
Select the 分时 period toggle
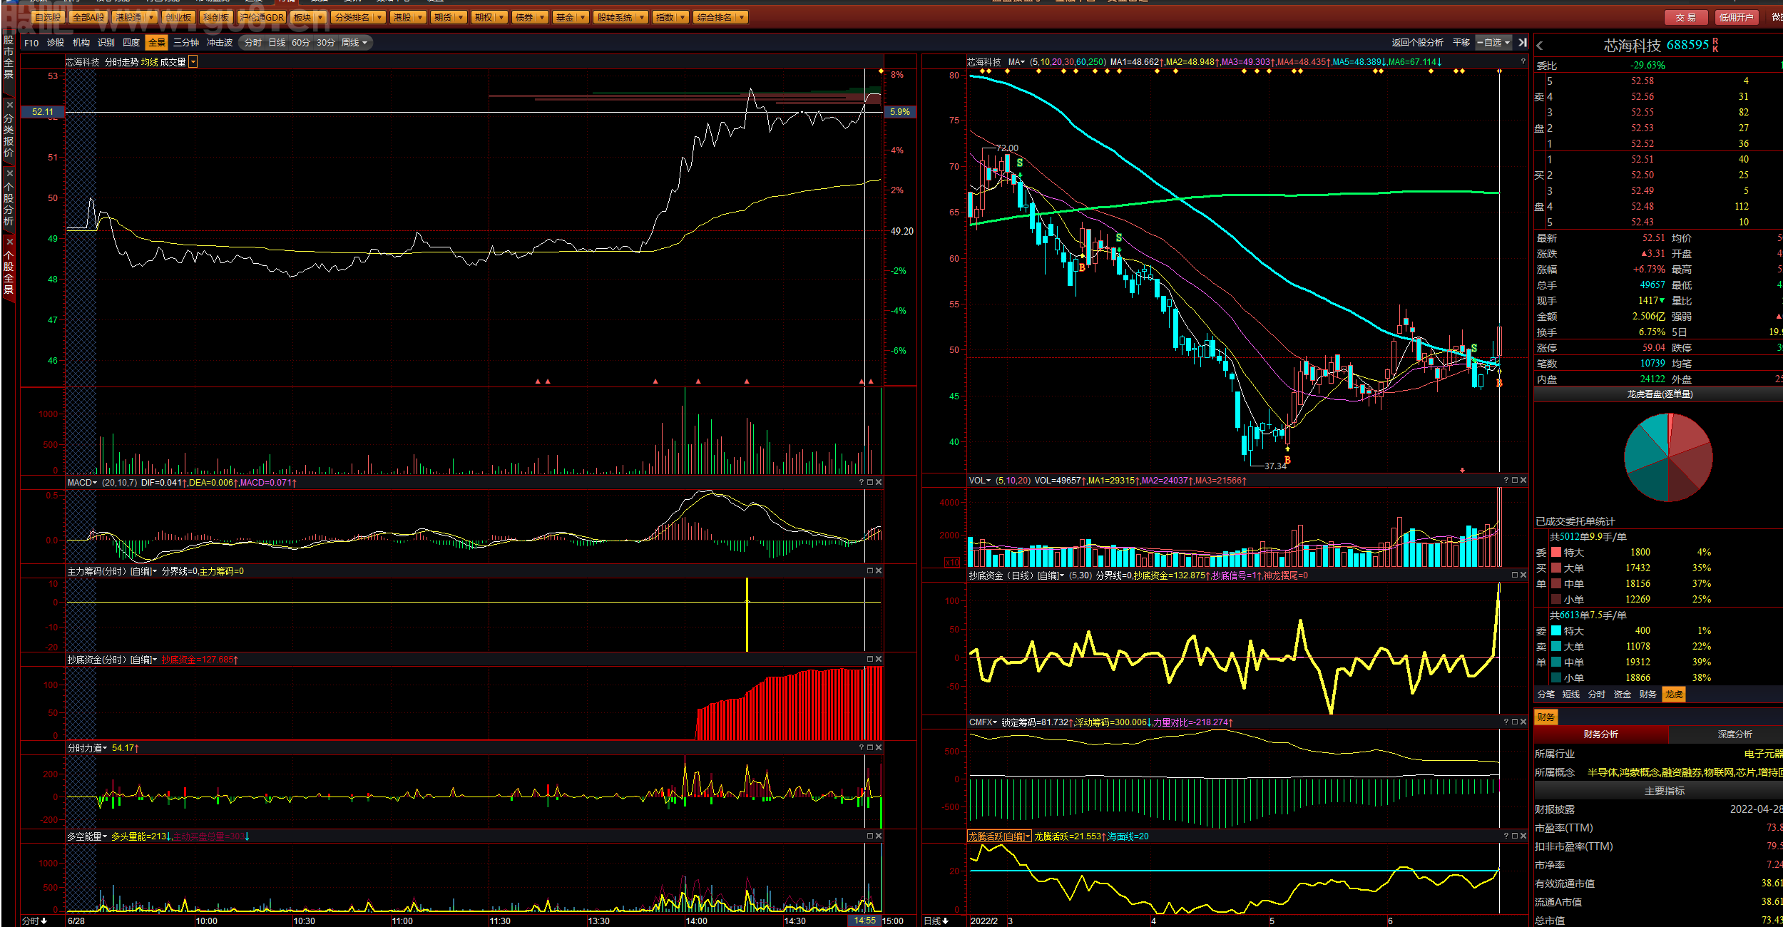click(x=253, y=43)
